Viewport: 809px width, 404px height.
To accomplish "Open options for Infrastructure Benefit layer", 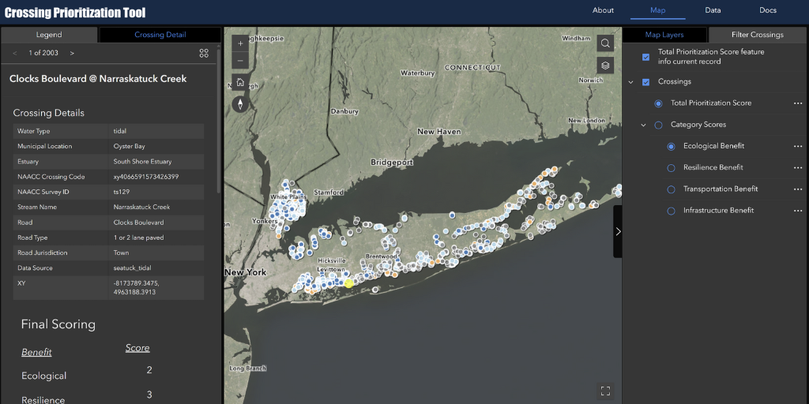I will (x=798, y=211).
